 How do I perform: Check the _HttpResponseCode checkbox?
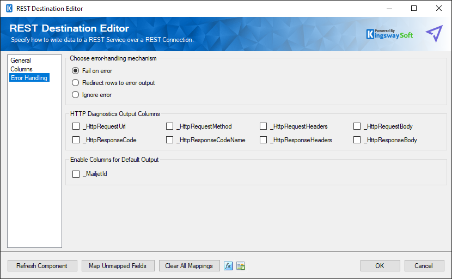coord(76,139)
